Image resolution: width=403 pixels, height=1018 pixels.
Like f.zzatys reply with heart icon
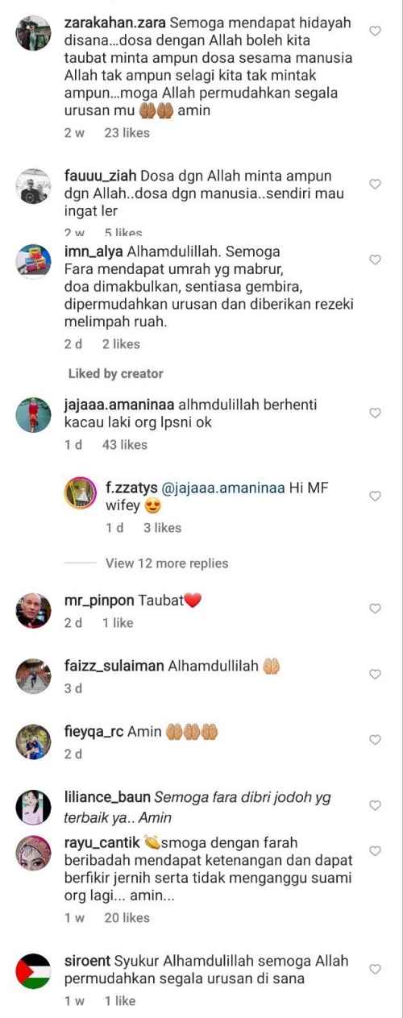pyautogui.click(x=375, y=496)
